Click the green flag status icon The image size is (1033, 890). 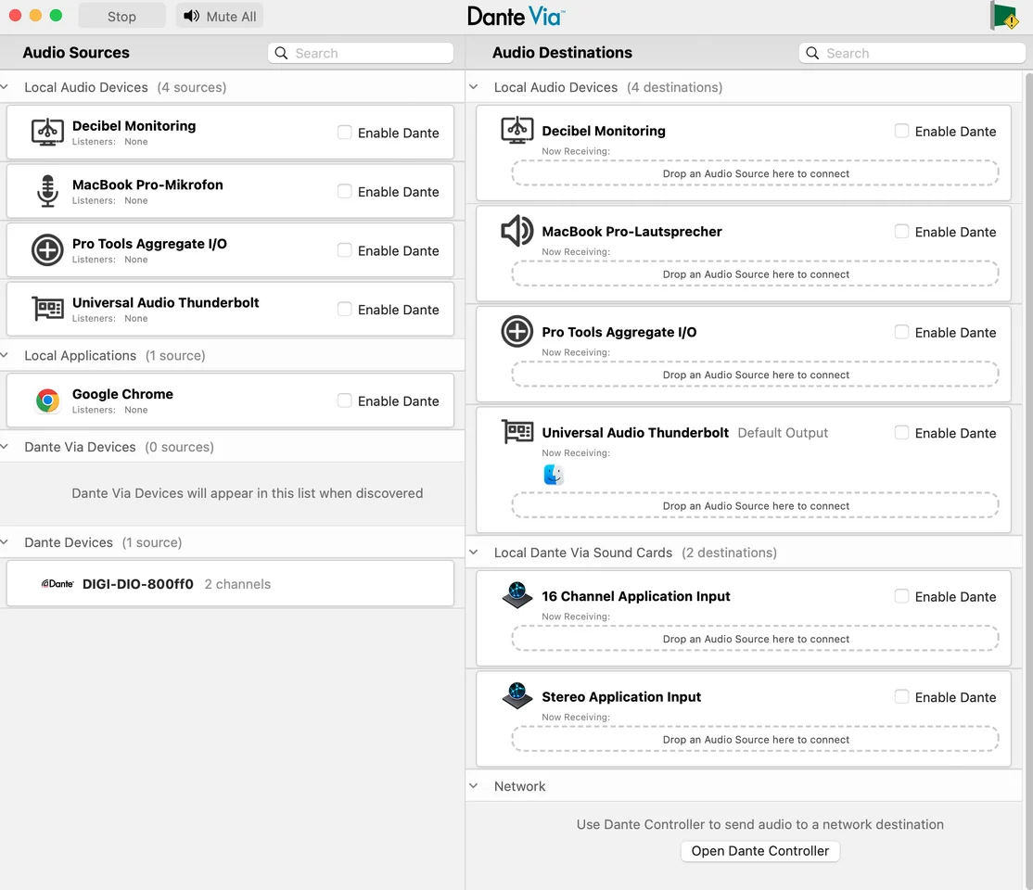1002,16
